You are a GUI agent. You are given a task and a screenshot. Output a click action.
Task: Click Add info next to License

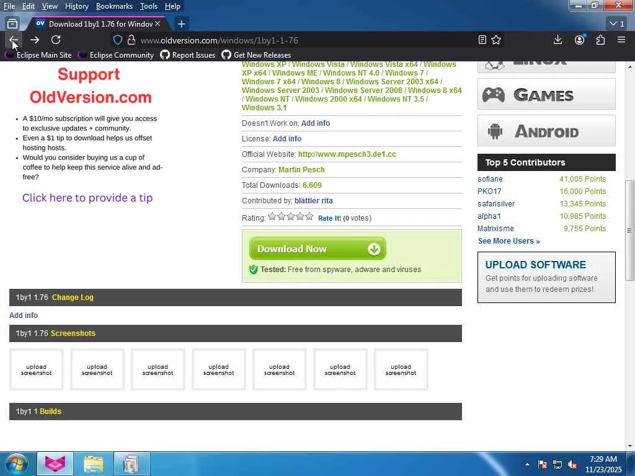[286, 138]
